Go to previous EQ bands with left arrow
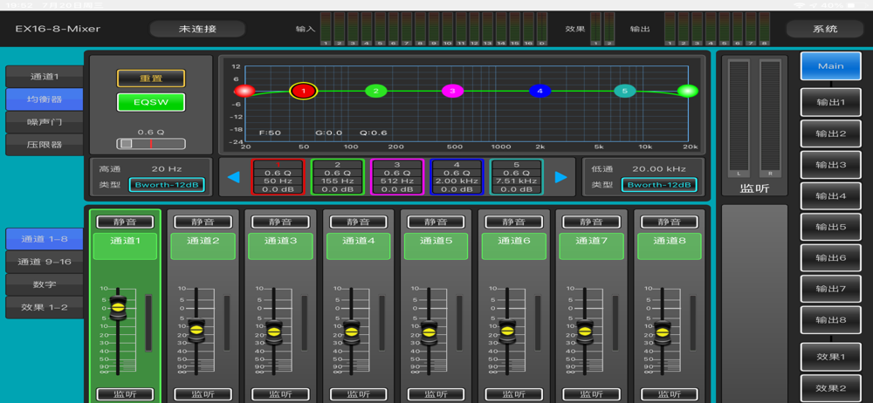Screen dimensions: 873x403 (x=234, y=177)
